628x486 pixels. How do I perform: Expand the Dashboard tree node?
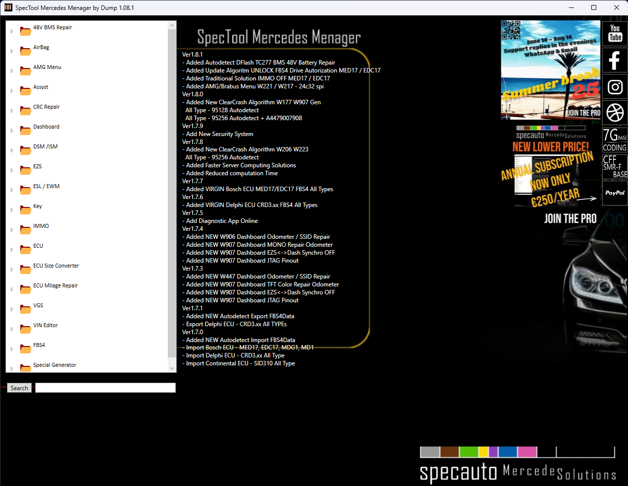click(12, 131)
